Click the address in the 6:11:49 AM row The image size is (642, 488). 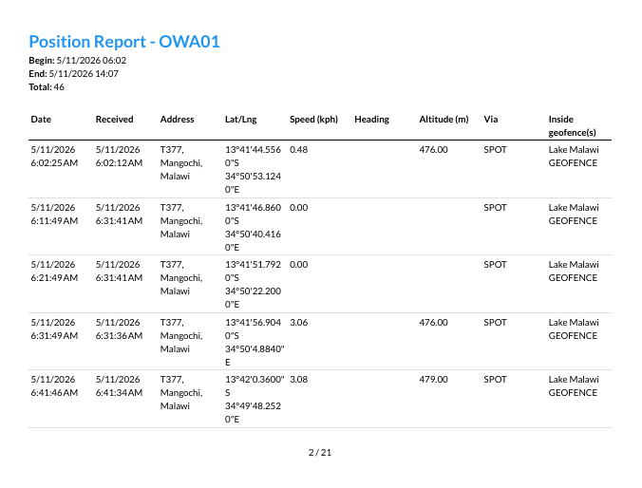181,220
